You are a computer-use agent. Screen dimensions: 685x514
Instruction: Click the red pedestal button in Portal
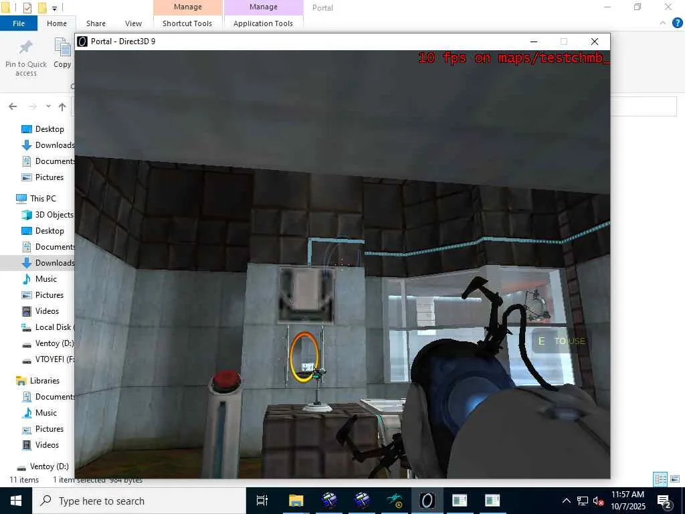pyautogui.click(x=225, y=380)
